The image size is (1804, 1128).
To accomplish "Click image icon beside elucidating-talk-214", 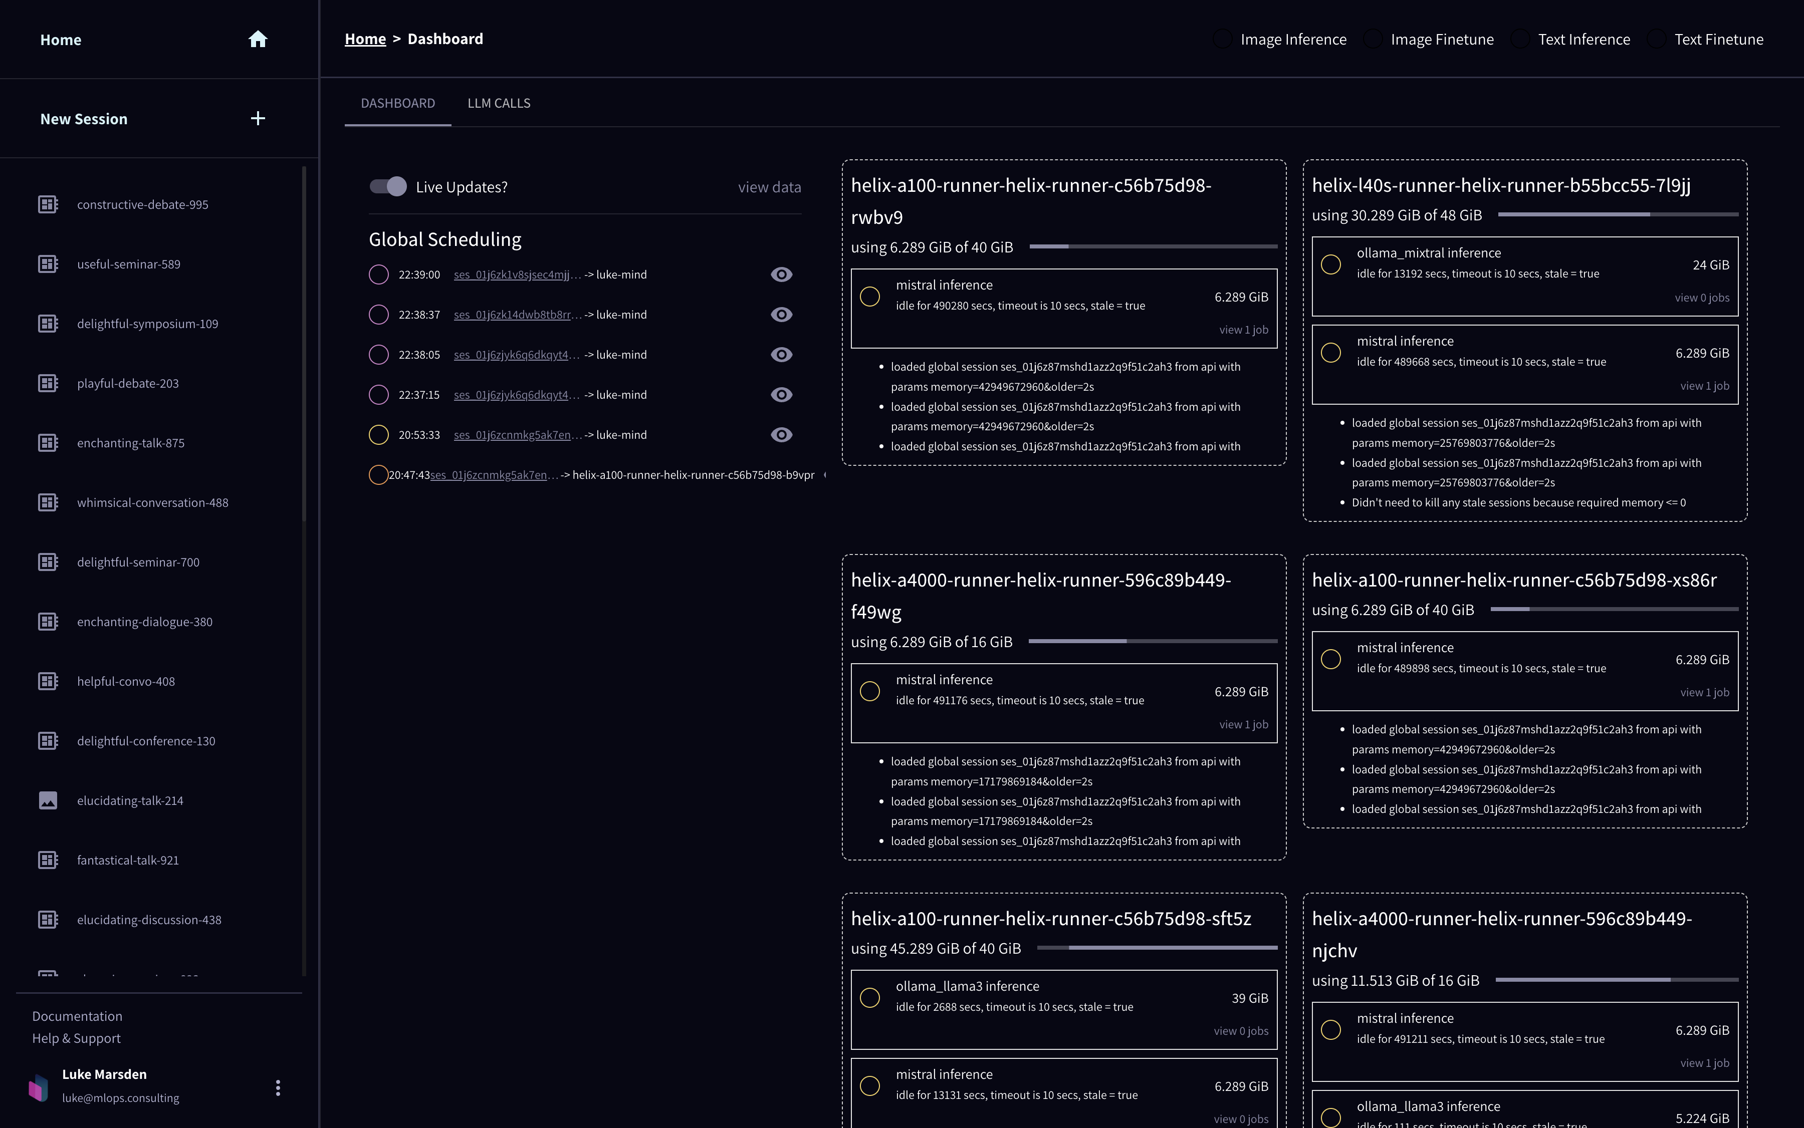I will click(x=48, y=800).
